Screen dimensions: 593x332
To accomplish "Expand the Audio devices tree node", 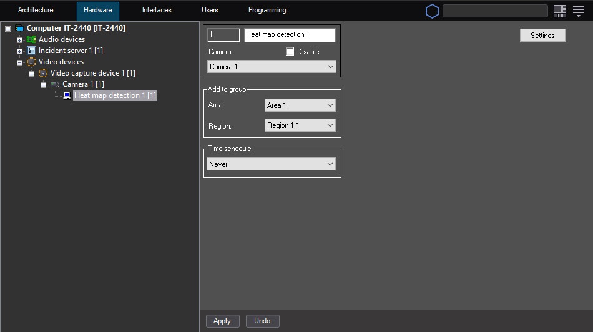I will point(19,40).
